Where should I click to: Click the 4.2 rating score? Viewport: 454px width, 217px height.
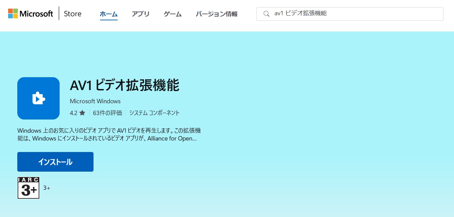tap(74, 113)
